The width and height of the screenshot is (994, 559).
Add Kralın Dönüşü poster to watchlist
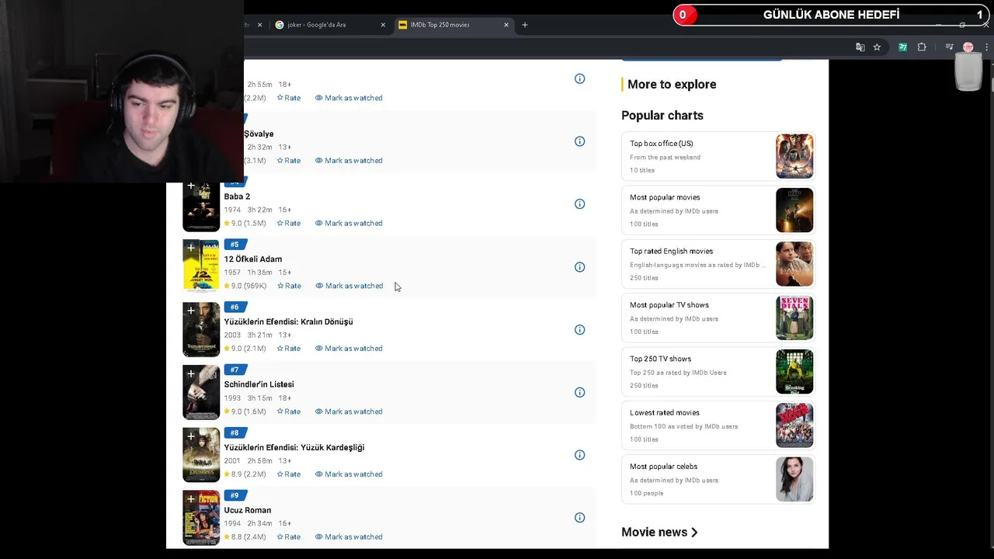tap(191, 311)
